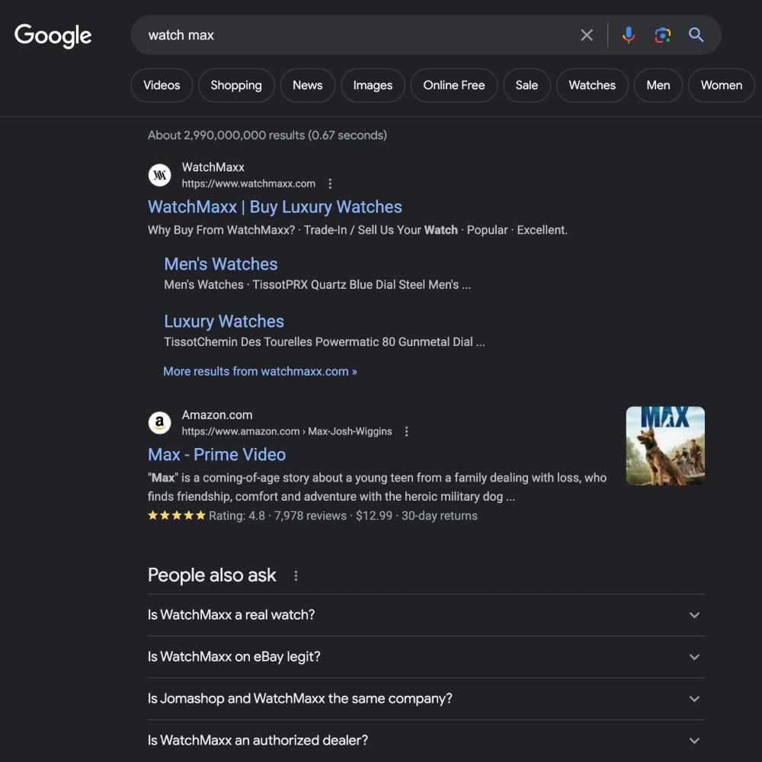Click the "Rating: 4.8" text
Image resolution: width=762 pixels, height=762 pixels.
(x=237, y=516)
